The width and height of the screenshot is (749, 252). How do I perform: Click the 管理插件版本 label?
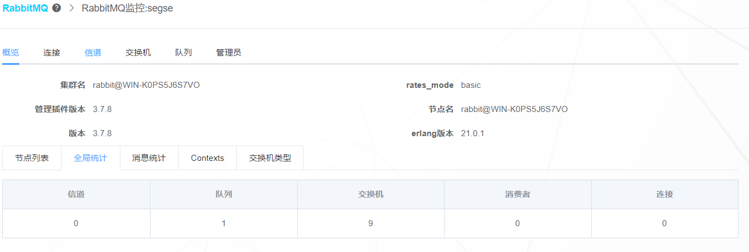tap(60, 109)
